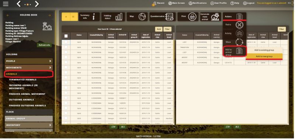Screen dimensions: 295x139
Task: Sort left table by Animal ID header
Action: point(122,36)
